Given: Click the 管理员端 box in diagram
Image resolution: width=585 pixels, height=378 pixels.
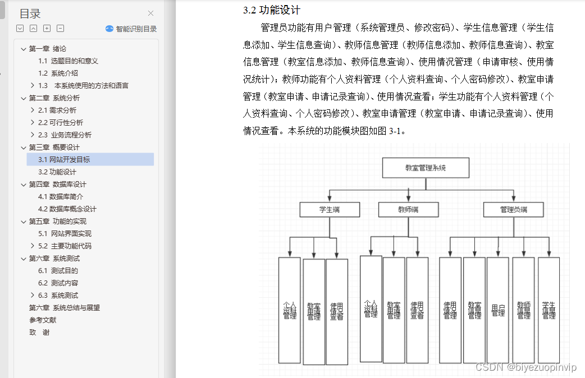Looking at the screenshot, I should [x=513, y=210].
